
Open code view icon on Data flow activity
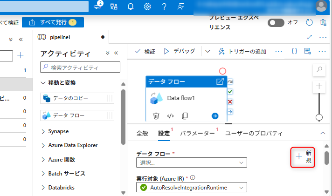click(x=170, y=116)
